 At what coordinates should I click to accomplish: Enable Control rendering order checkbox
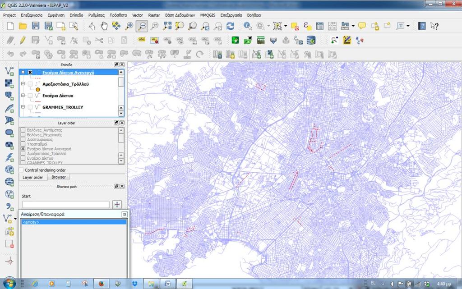click(x=21, y=170)
